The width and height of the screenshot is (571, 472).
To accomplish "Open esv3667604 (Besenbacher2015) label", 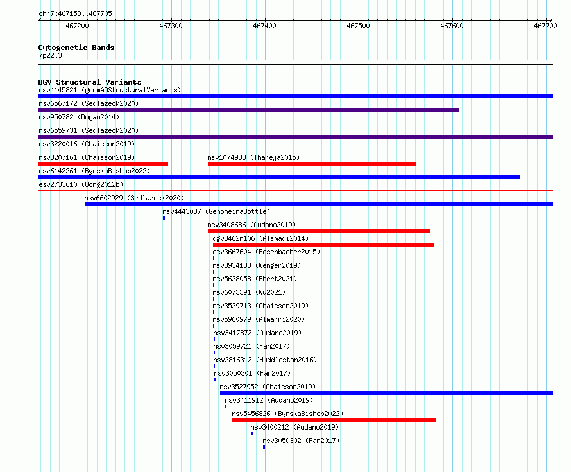I will [266, 252].
